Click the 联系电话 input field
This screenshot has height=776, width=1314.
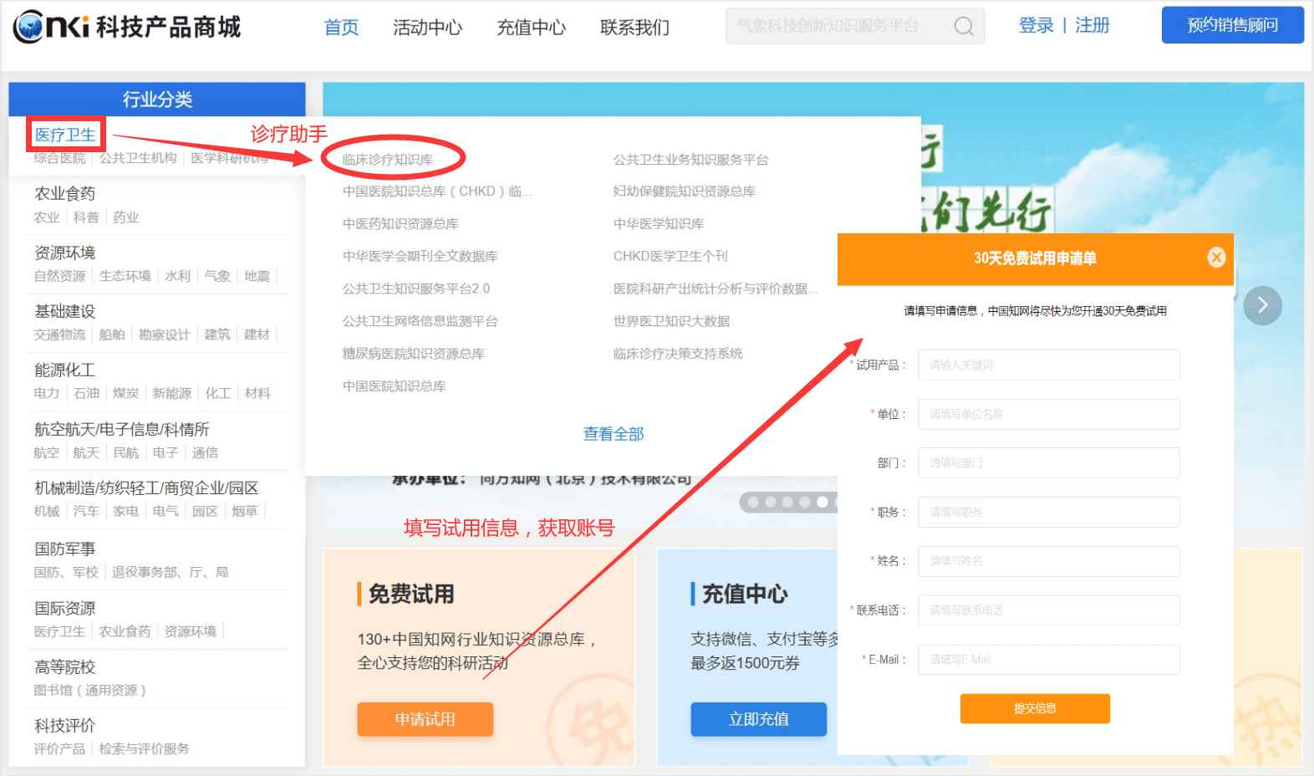[x=1049, y=610]
